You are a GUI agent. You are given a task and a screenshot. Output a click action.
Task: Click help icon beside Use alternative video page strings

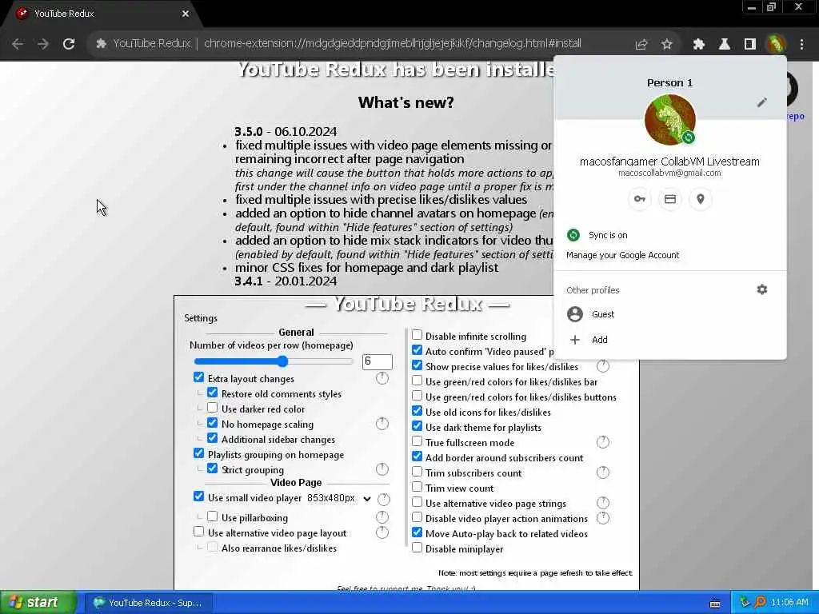tap(603, 503)
